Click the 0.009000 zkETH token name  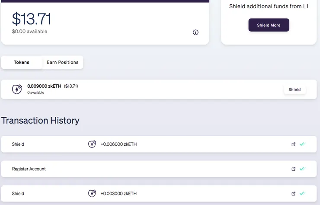point(45,86)
